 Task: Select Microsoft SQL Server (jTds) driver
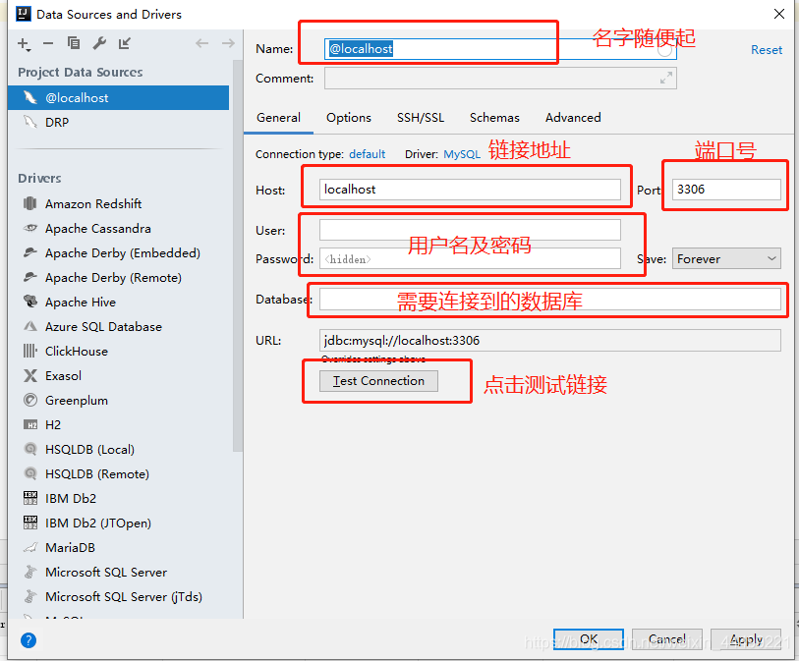[x=124, y=596]
